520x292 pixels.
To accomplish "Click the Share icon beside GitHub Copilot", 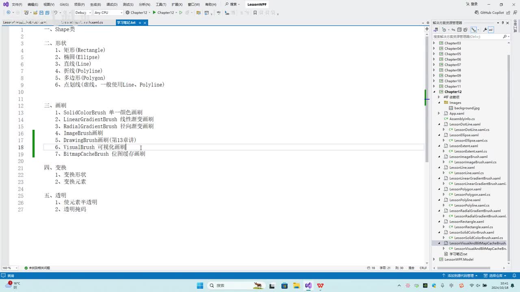I will [508, 13].
